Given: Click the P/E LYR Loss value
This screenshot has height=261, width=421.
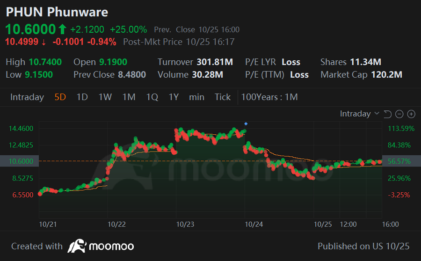Looking at the screenshot, I should click(x=291, y=62).
